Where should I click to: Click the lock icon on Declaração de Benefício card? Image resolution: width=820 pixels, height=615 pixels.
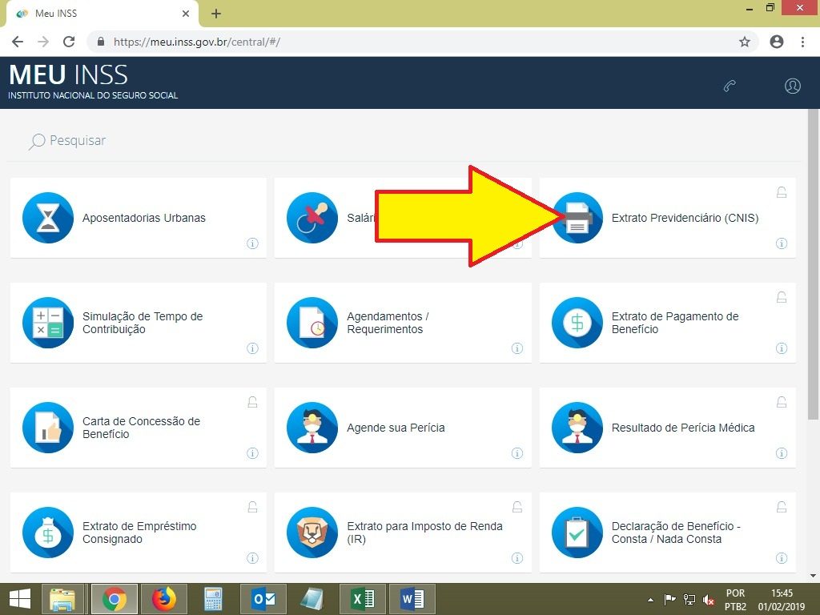coord(782,507)
